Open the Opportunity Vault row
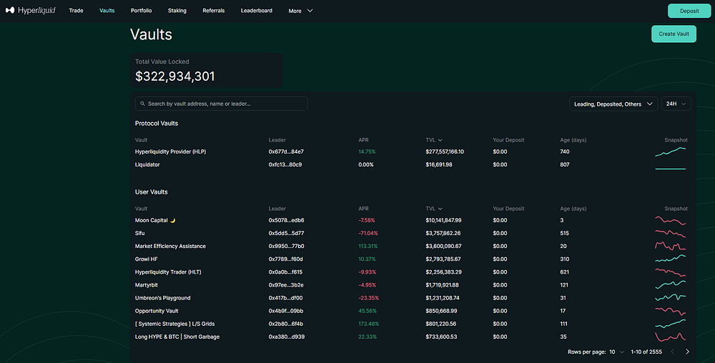This screenshot has width=715, height=363. (x=410, y=311)
